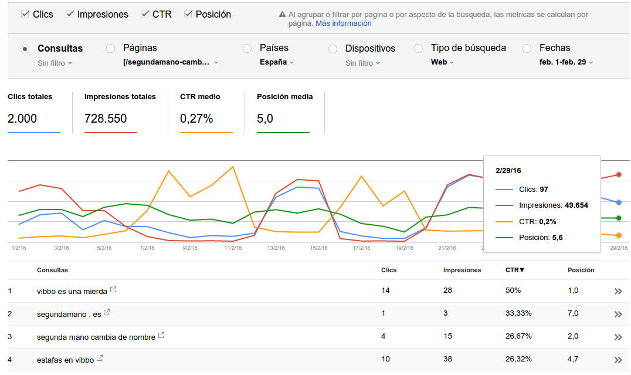Open the Páginas '/segundamano-camb...' filter dropdown

point(171,62)
